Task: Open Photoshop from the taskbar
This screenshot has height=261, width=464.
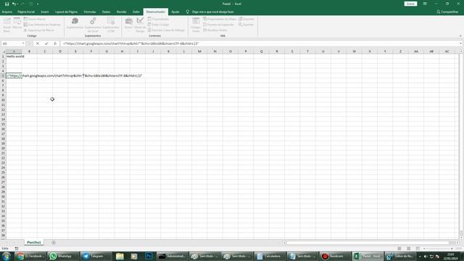Action: [x=149, y=256]
